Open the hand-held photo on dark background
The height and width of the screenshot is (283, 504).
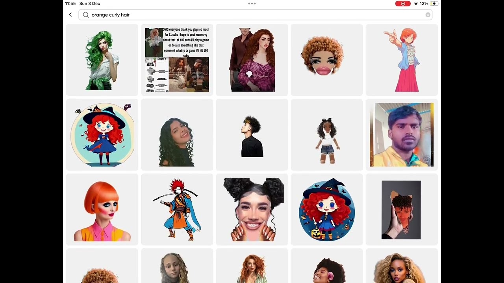tap(402, 209)
